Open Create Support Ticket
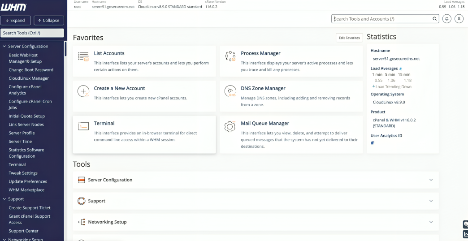Viewport: 468px width, 241px height. [x=30, y=207]
